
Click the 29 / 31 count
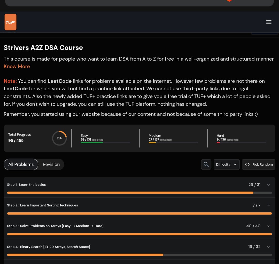(x=254, y=185)
